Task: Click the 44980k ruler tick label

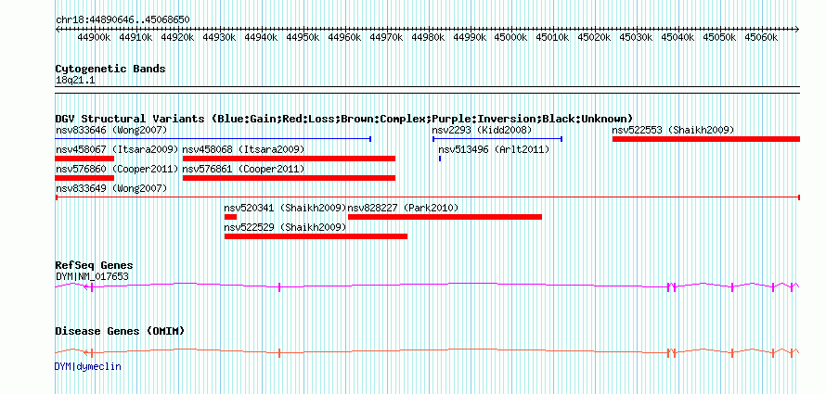Action: 428,37
